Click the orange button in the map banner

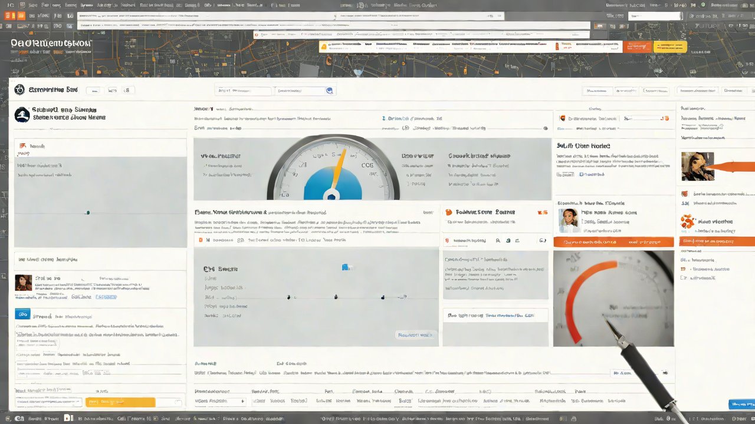(x=637, y=47)
